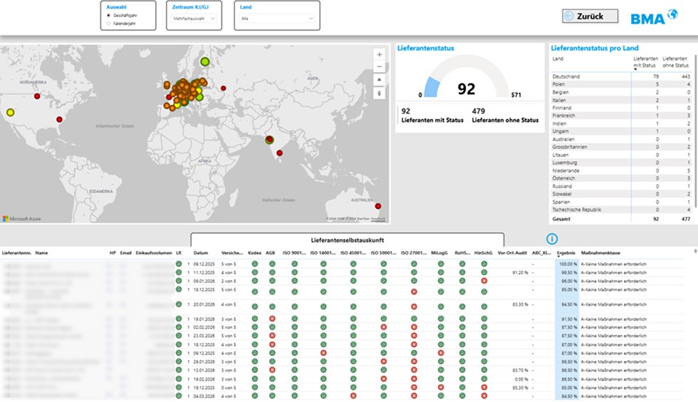The width and height of the screenshot is (698, 402).
Task: Click green Kodex icon in 11.12.2025 row
Action: (255, 272)
